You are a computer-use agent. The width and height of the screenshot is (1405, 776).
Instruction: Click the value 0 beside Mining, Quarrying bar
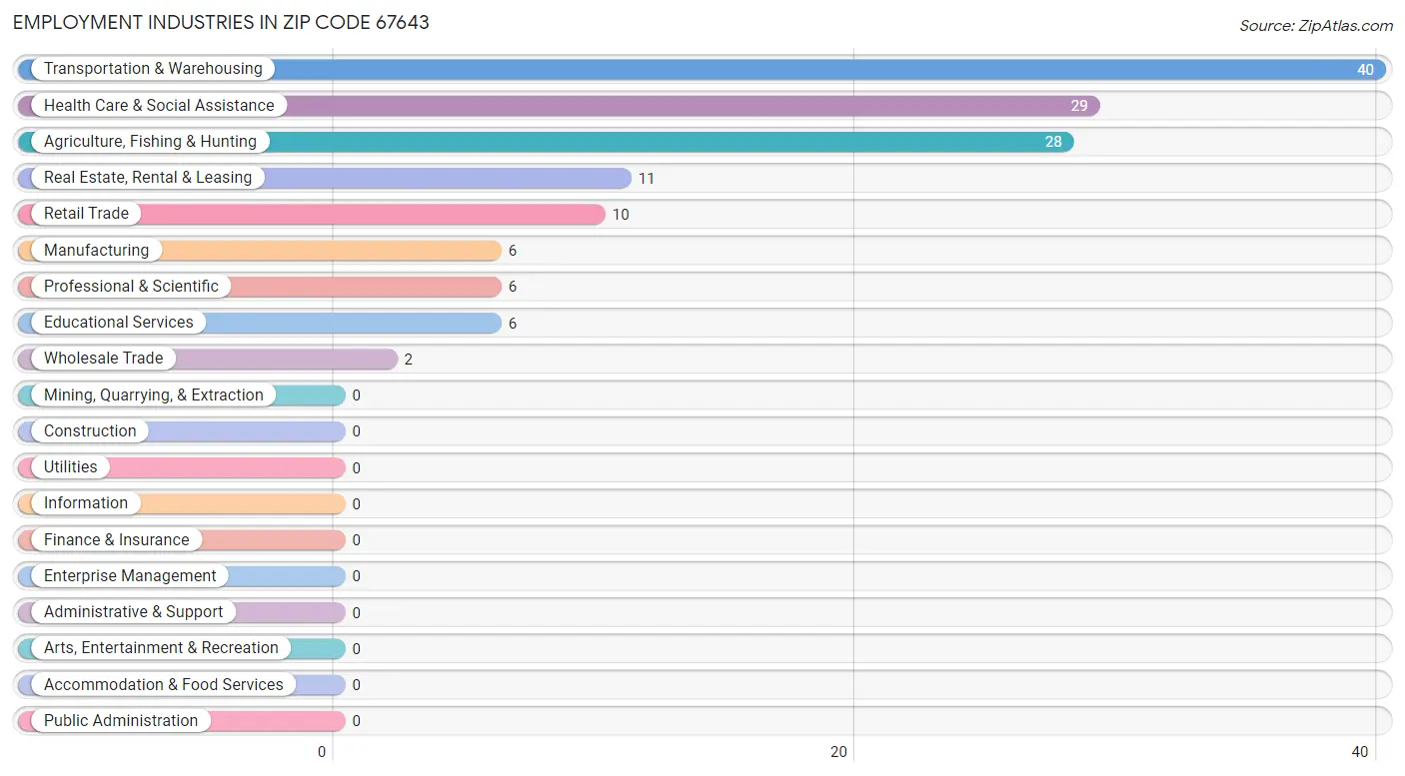coord(357,395)
